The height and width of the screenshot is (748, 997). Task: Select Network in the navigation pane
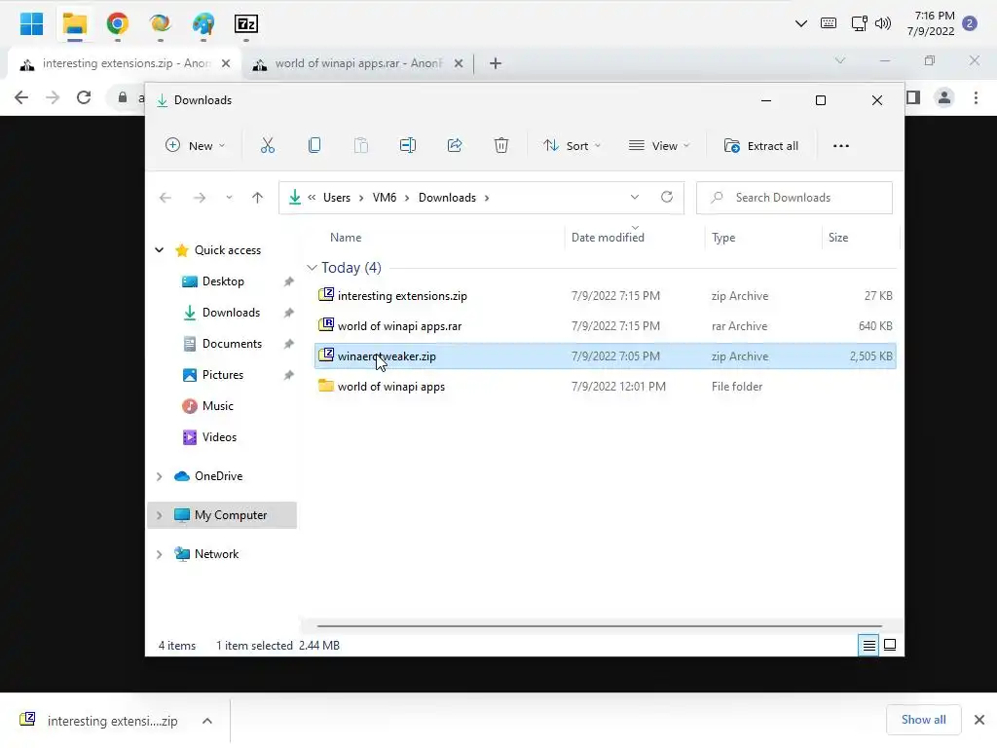pos(216,554)
